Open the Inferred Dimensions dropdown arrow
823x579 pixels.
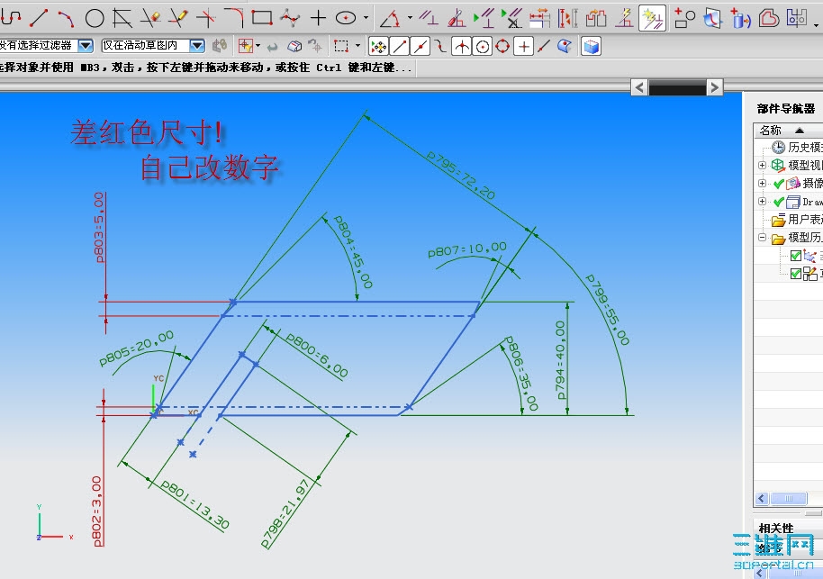coord(410,18)
